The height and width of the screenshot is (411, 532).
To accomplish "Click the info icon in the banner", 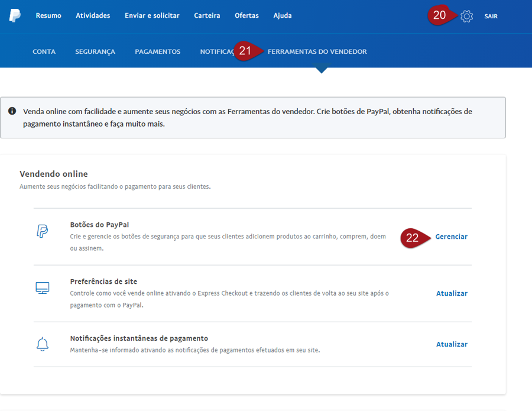I will (x=12, y=111).
